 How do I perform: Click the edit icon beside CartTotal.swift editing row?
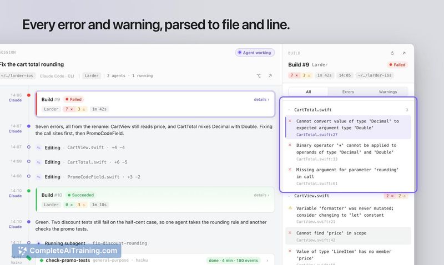(39, 162)
